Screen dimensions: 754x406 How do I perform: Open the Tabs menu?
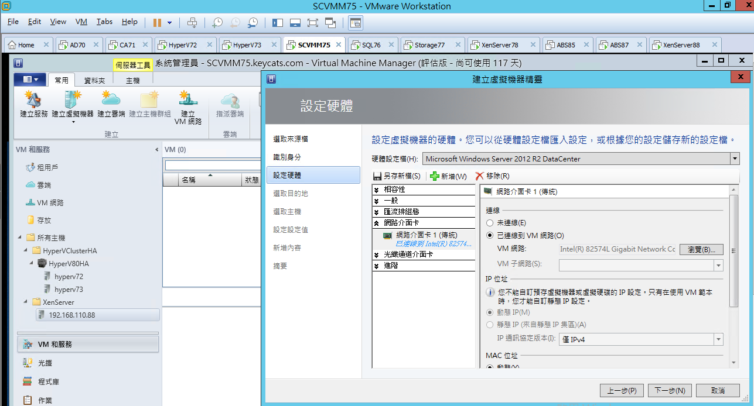[x=104, y=22]
